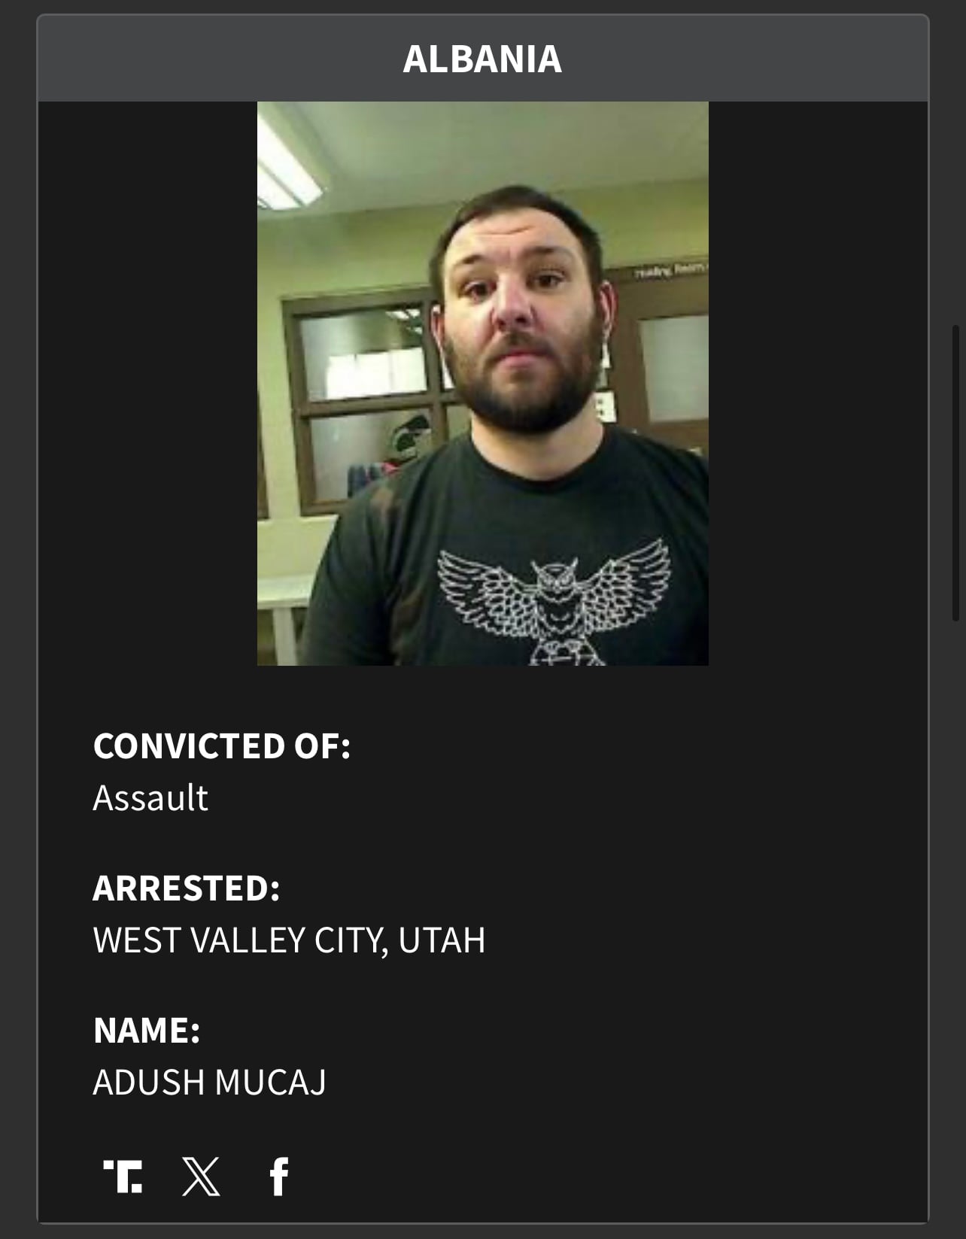The height and width of the screenshot is (1239, 966).
Task: Share card on Truth Social icon
Action: pos(123,1176)
